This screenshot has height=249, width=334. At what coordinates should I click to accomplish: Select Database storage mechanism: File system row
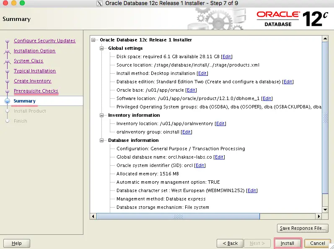pyautogui.click(x=163, y=207)
